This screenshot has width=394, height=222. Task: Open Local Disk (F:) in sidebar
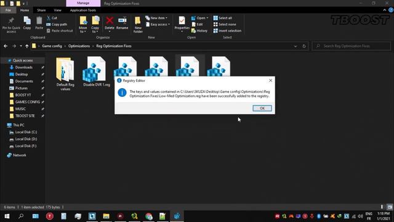(26, 146)
